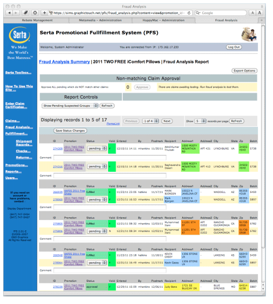Open Serta Toolbox in the sidebar
The height and width of the screenshot is (304, 273).
[18, 73]
